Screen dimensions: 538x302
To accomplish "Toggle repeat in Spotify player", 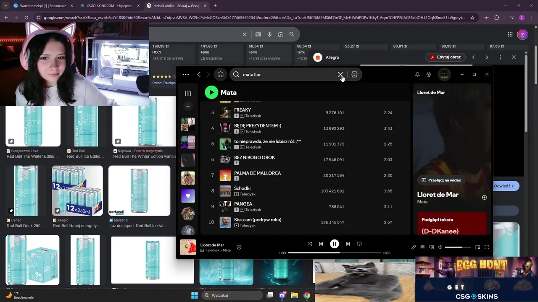I will point(359,244).
